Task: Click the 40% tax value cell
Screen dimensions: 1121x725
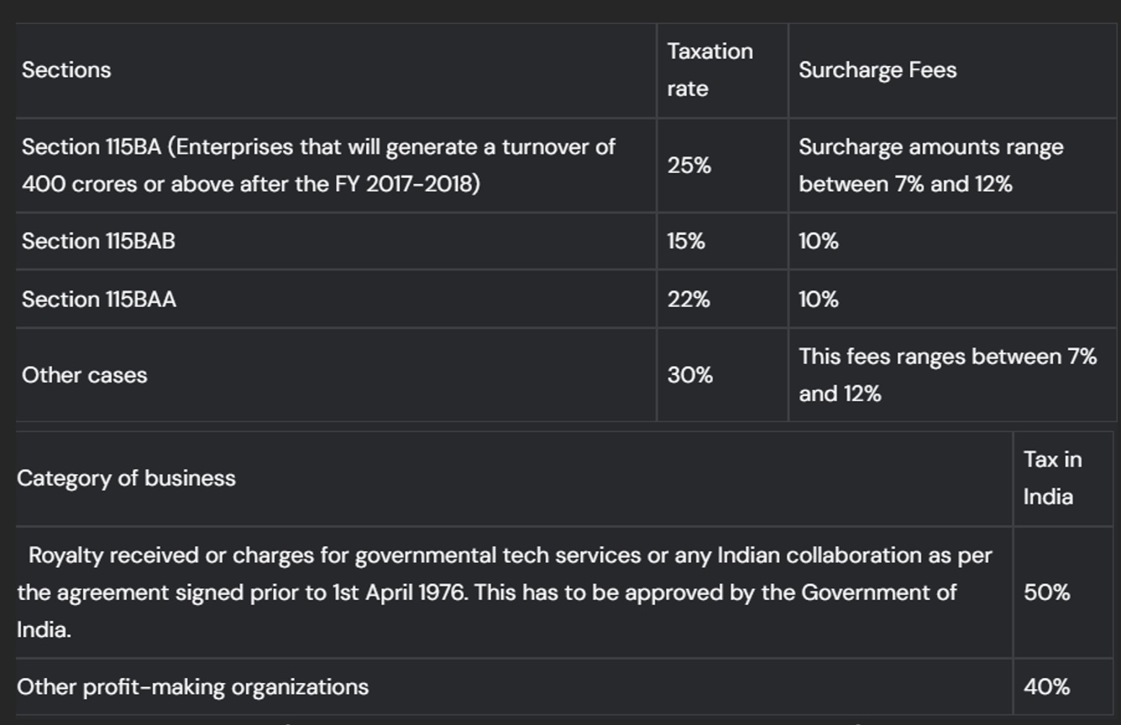Action: pos(1046,686)
